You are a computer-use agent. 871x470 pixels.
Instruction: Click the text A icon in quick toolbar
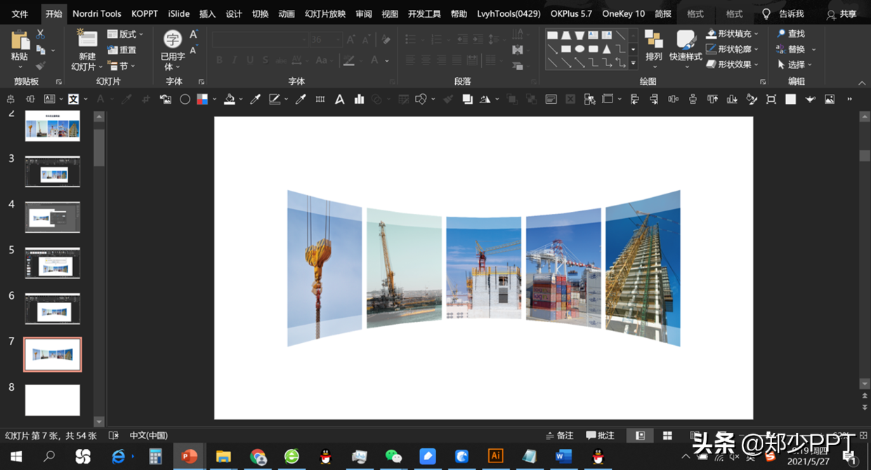[x=339, y=100]
